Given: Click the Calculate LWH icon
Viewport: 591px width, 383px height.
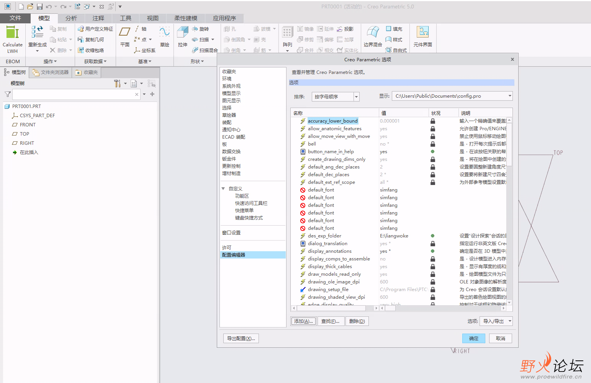Looking at the screenshot, I should 12,32.
